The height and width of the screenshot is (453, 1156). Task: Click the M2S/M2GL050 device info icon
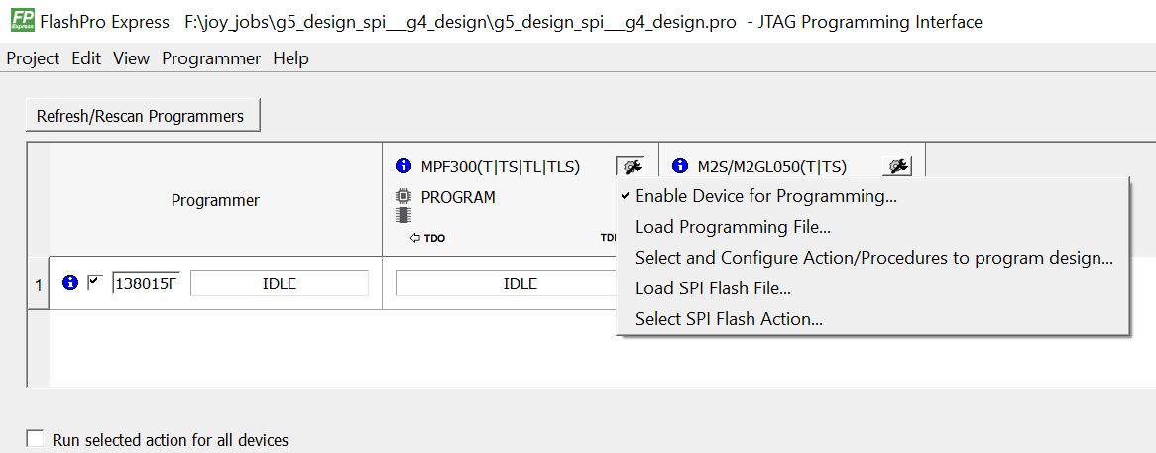point(680,167)
